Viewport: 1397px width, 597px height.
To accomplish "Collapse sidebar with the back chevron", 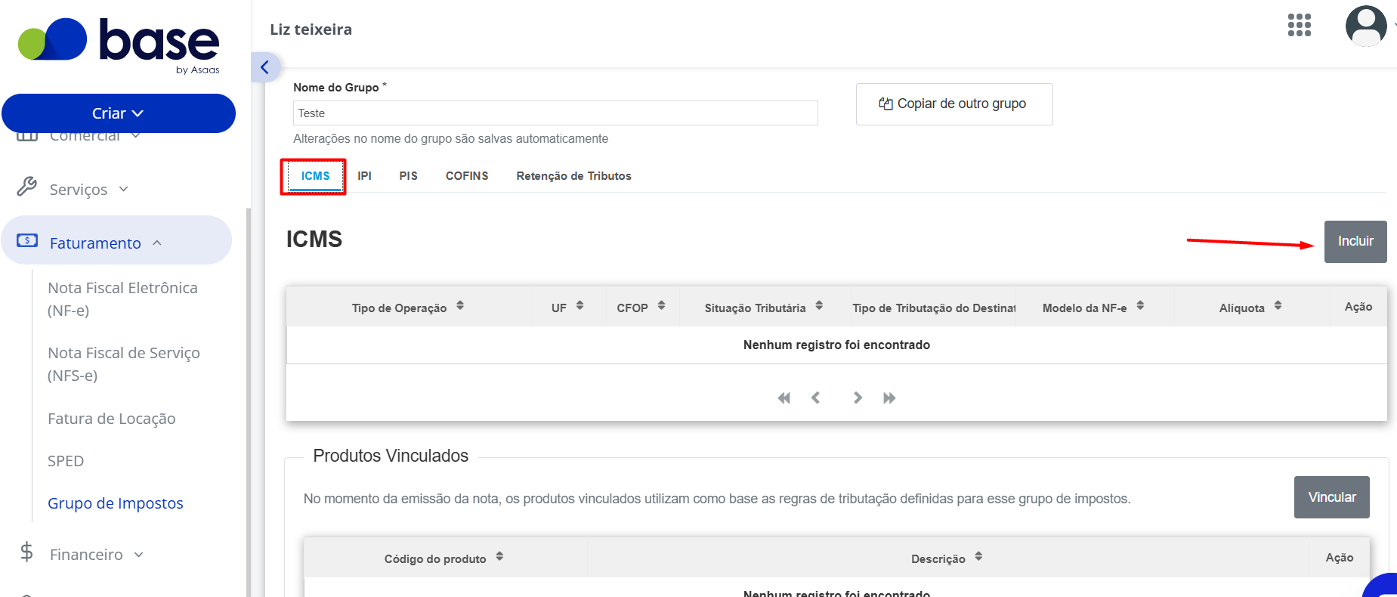I will tap(265, 67).
